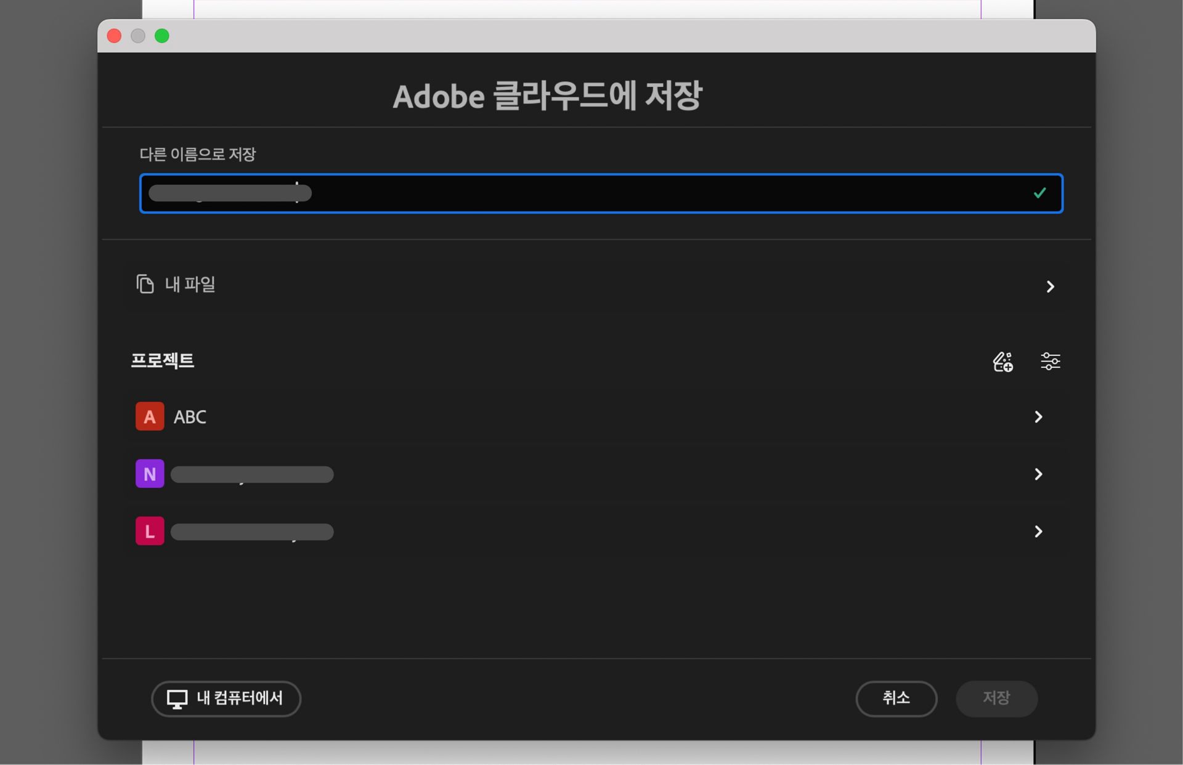Click the 저장 button
Screen dimensions: 1183x765
tap(996, 698)
